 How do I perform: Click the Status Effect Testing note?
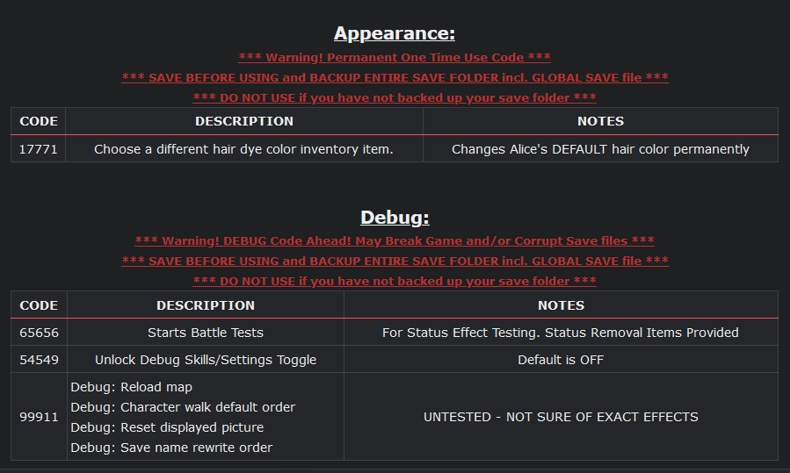[x=561, y=333]
